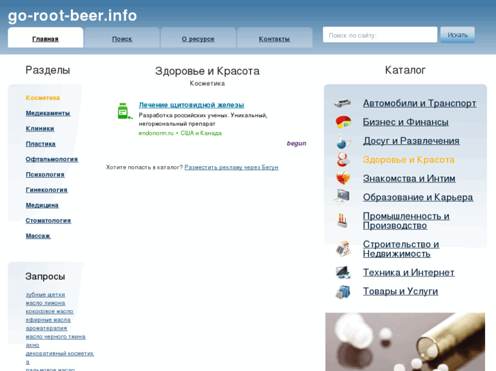496x371 pixels.
Task: Open Строительство и Недвижимость catalog link
Action: pos(400,248)
